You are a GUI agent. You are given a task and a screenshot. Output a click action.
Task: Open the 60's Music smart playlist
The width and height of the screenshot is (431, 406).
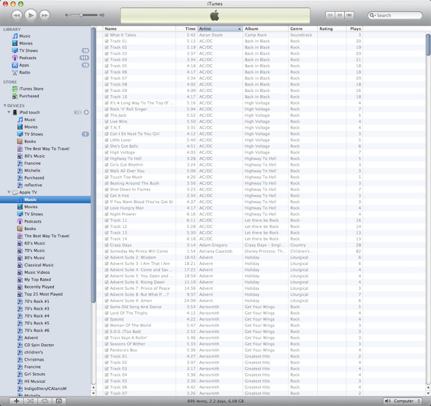[34, 243]
